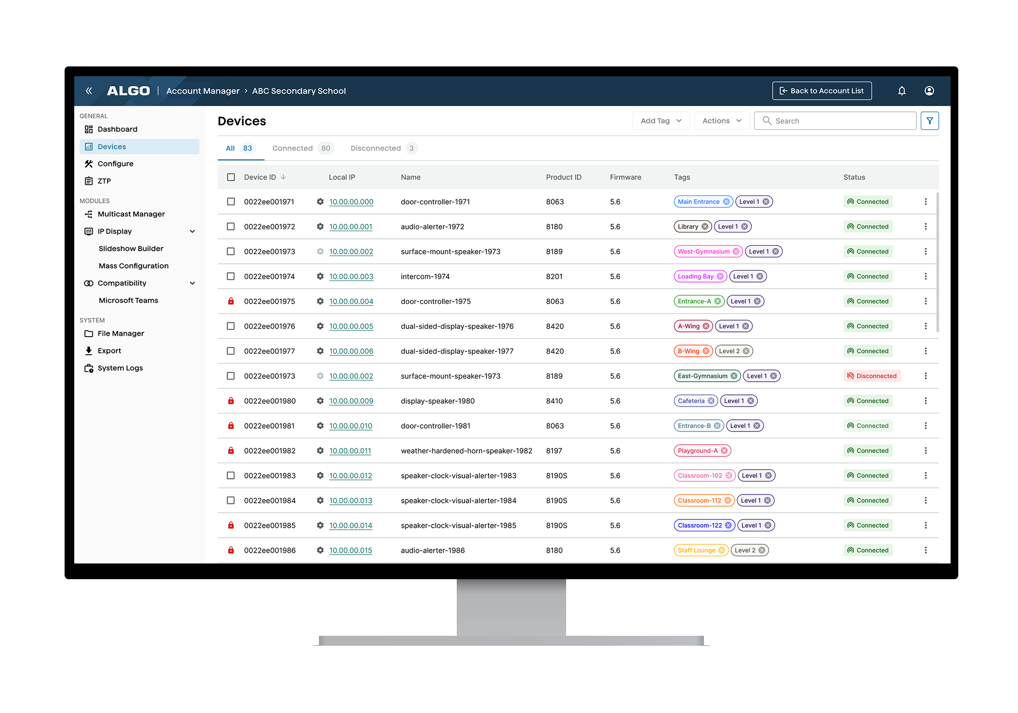Screen dimensions: 1018x713
Task: Click the filter funnel icon
Action: tap(929, 121)
